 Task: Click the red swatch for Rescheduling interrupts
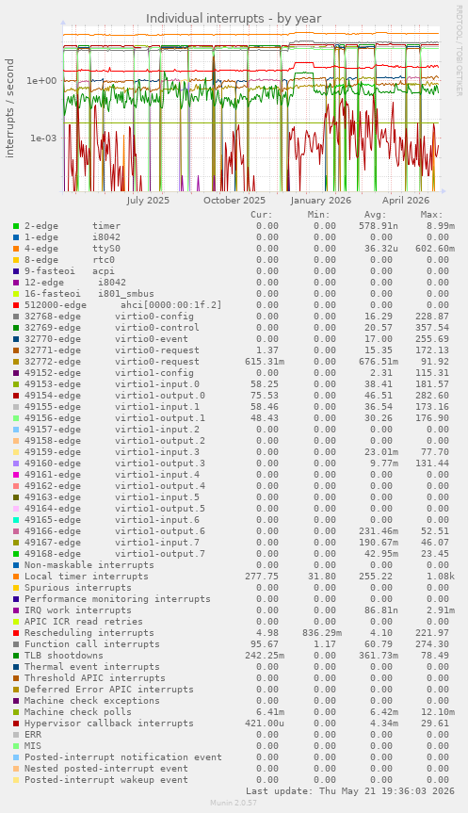pos(16,633)
